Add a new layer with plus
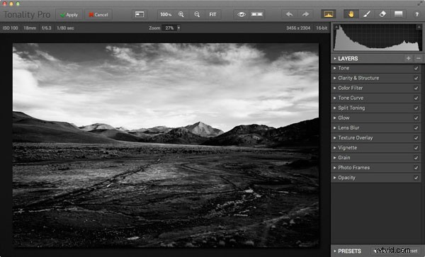Viewport: 425px width, 257px height. pyautogui.click(x=409, y=59)
